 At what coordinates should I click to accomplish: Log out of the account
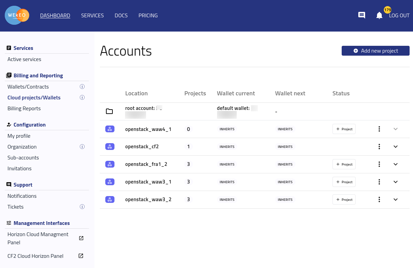pyautogui.click(x=399, y=16)
